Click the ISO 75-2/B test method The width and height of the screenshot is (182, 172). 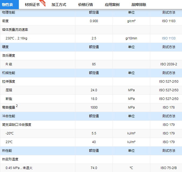pyautogui.click(x=169, y=168)
